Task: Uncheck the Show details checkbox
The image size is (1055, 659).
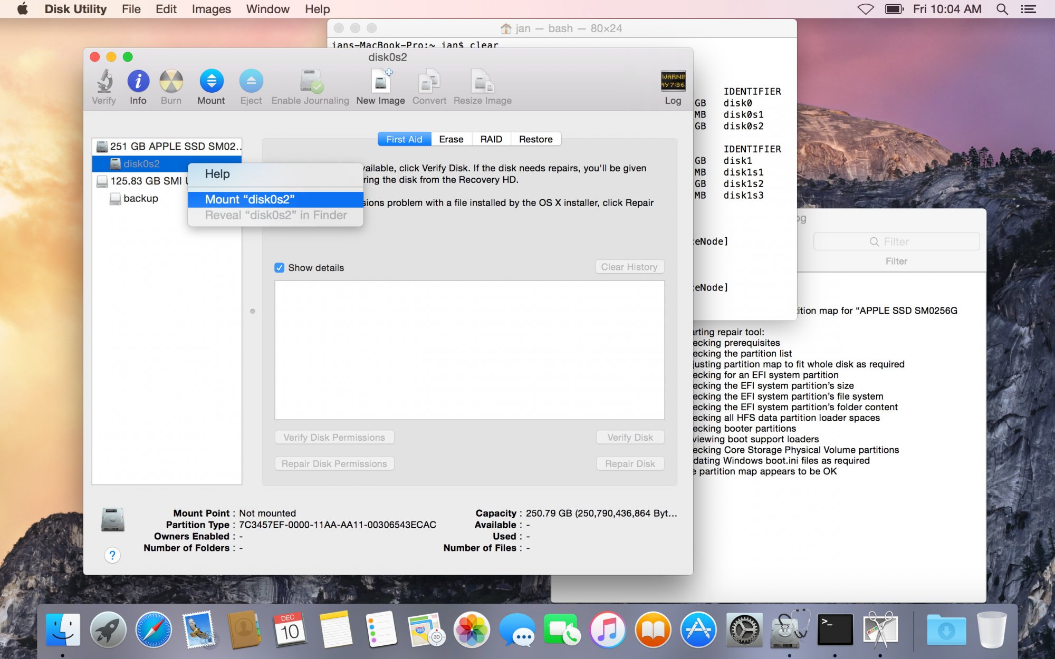Action: point(280,268)
